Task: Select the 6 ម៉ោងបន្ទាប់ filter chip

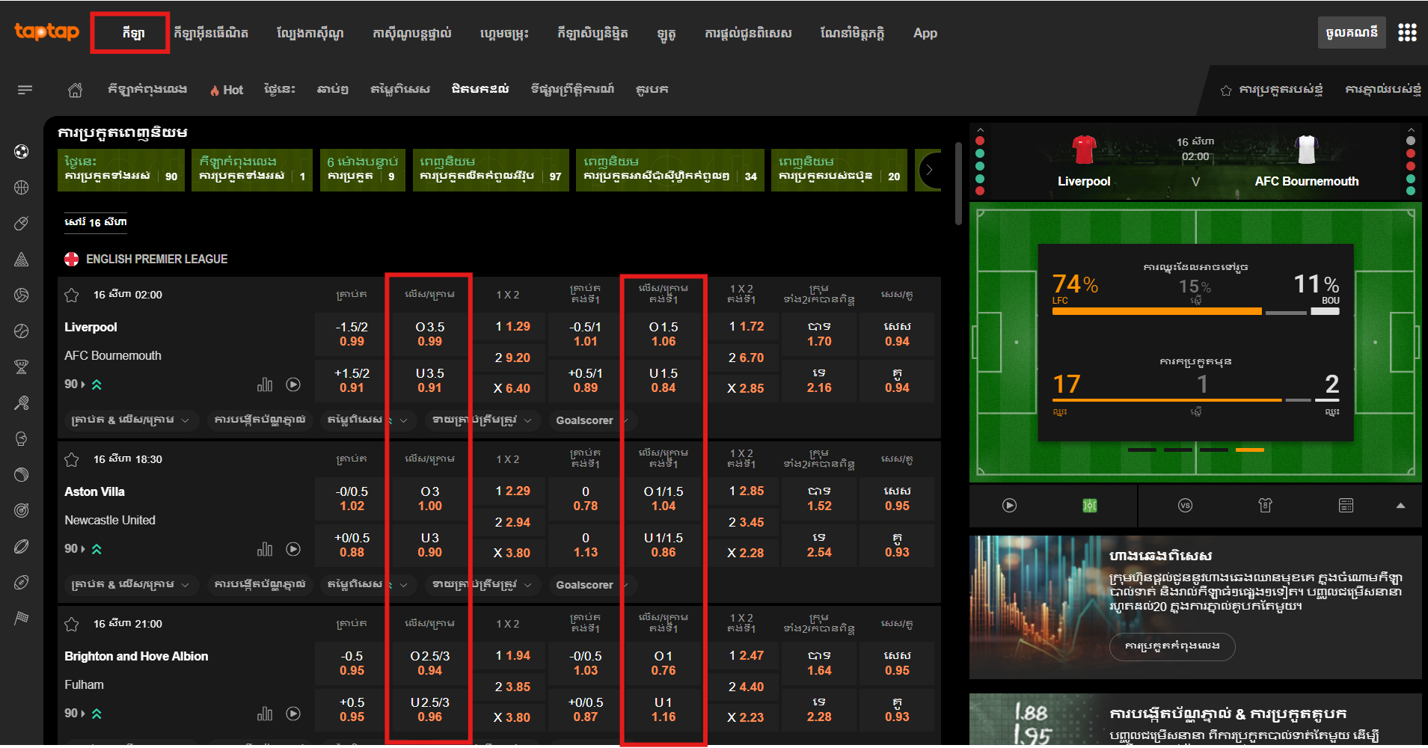Action: (x=362, y=170)
